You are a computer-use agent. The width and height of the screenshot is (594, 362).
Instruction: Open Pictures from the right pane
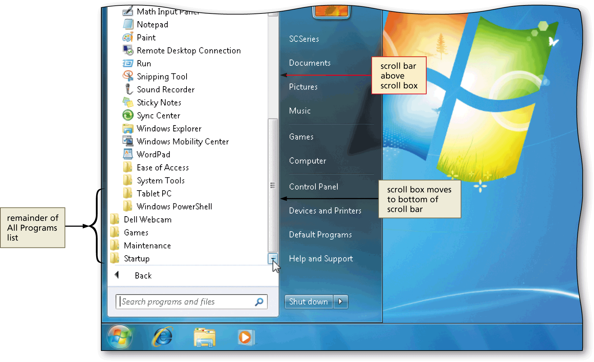tap(303, 87)
